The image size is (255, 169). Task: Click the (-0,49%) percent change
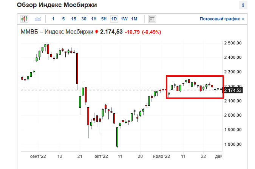point(151,32)
